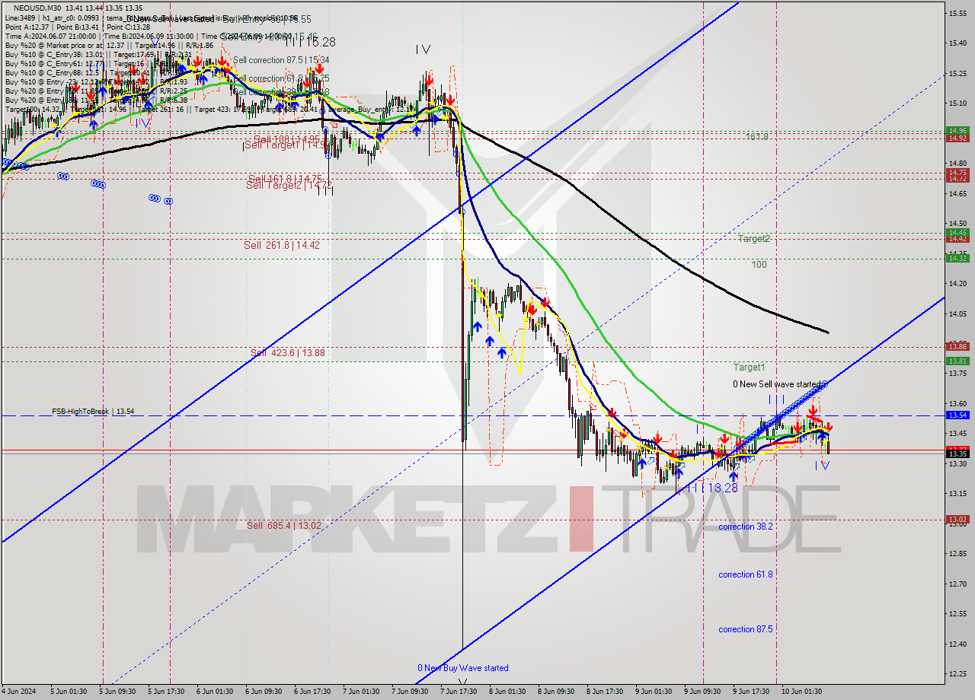Click the 'Target1' label
The image size is (975, 700).
pyautogui.click(x=749, y=367)
